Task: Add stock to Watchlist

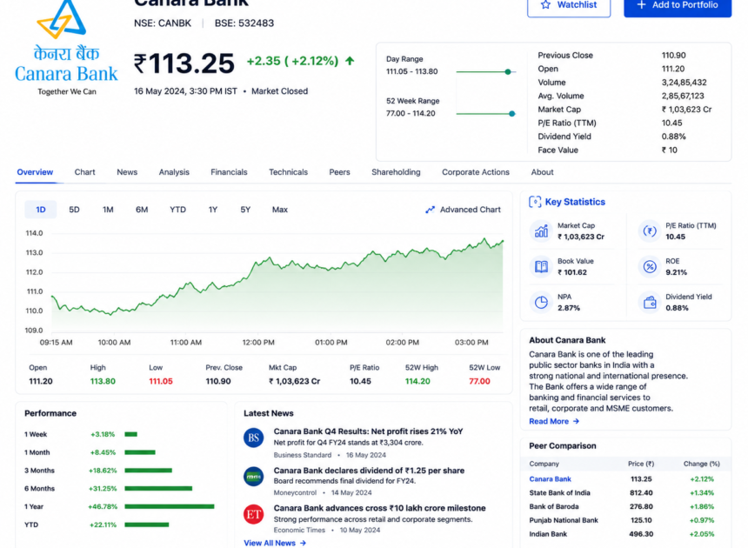Action: click(x=569, y=6)
